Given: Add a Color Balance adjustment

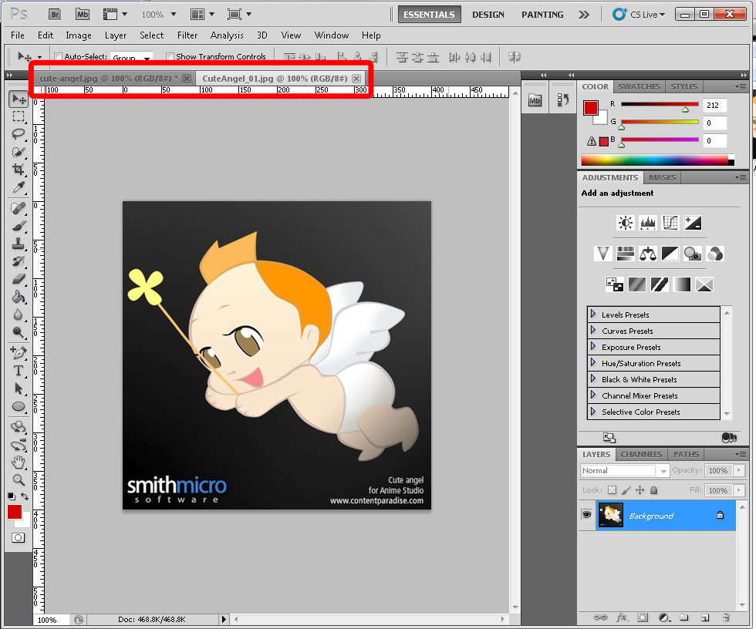Looking at the screenshot, I should pos(647,254).
